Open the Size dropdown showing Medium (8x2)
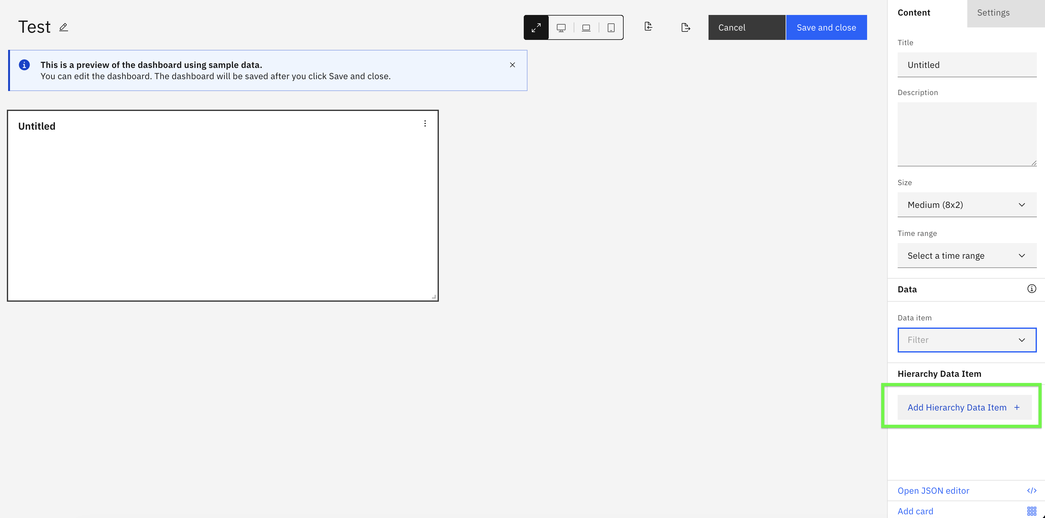The image size is (1045, 518). tap(967, 205)
